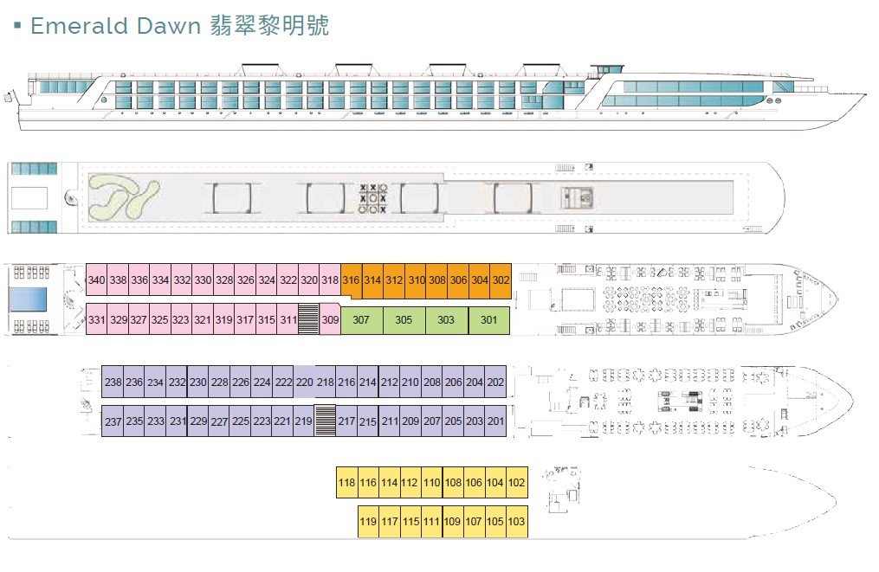Viewport: 879px width, 572px height.
Task: Select green suite 301
Action: [488, 320]
